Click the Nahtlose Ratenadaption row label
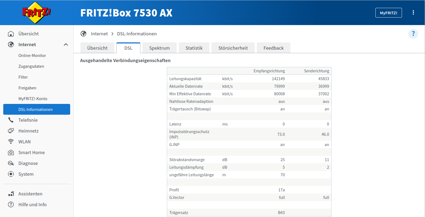The width and height of the screenshot is (425, 217). [191, 101]
